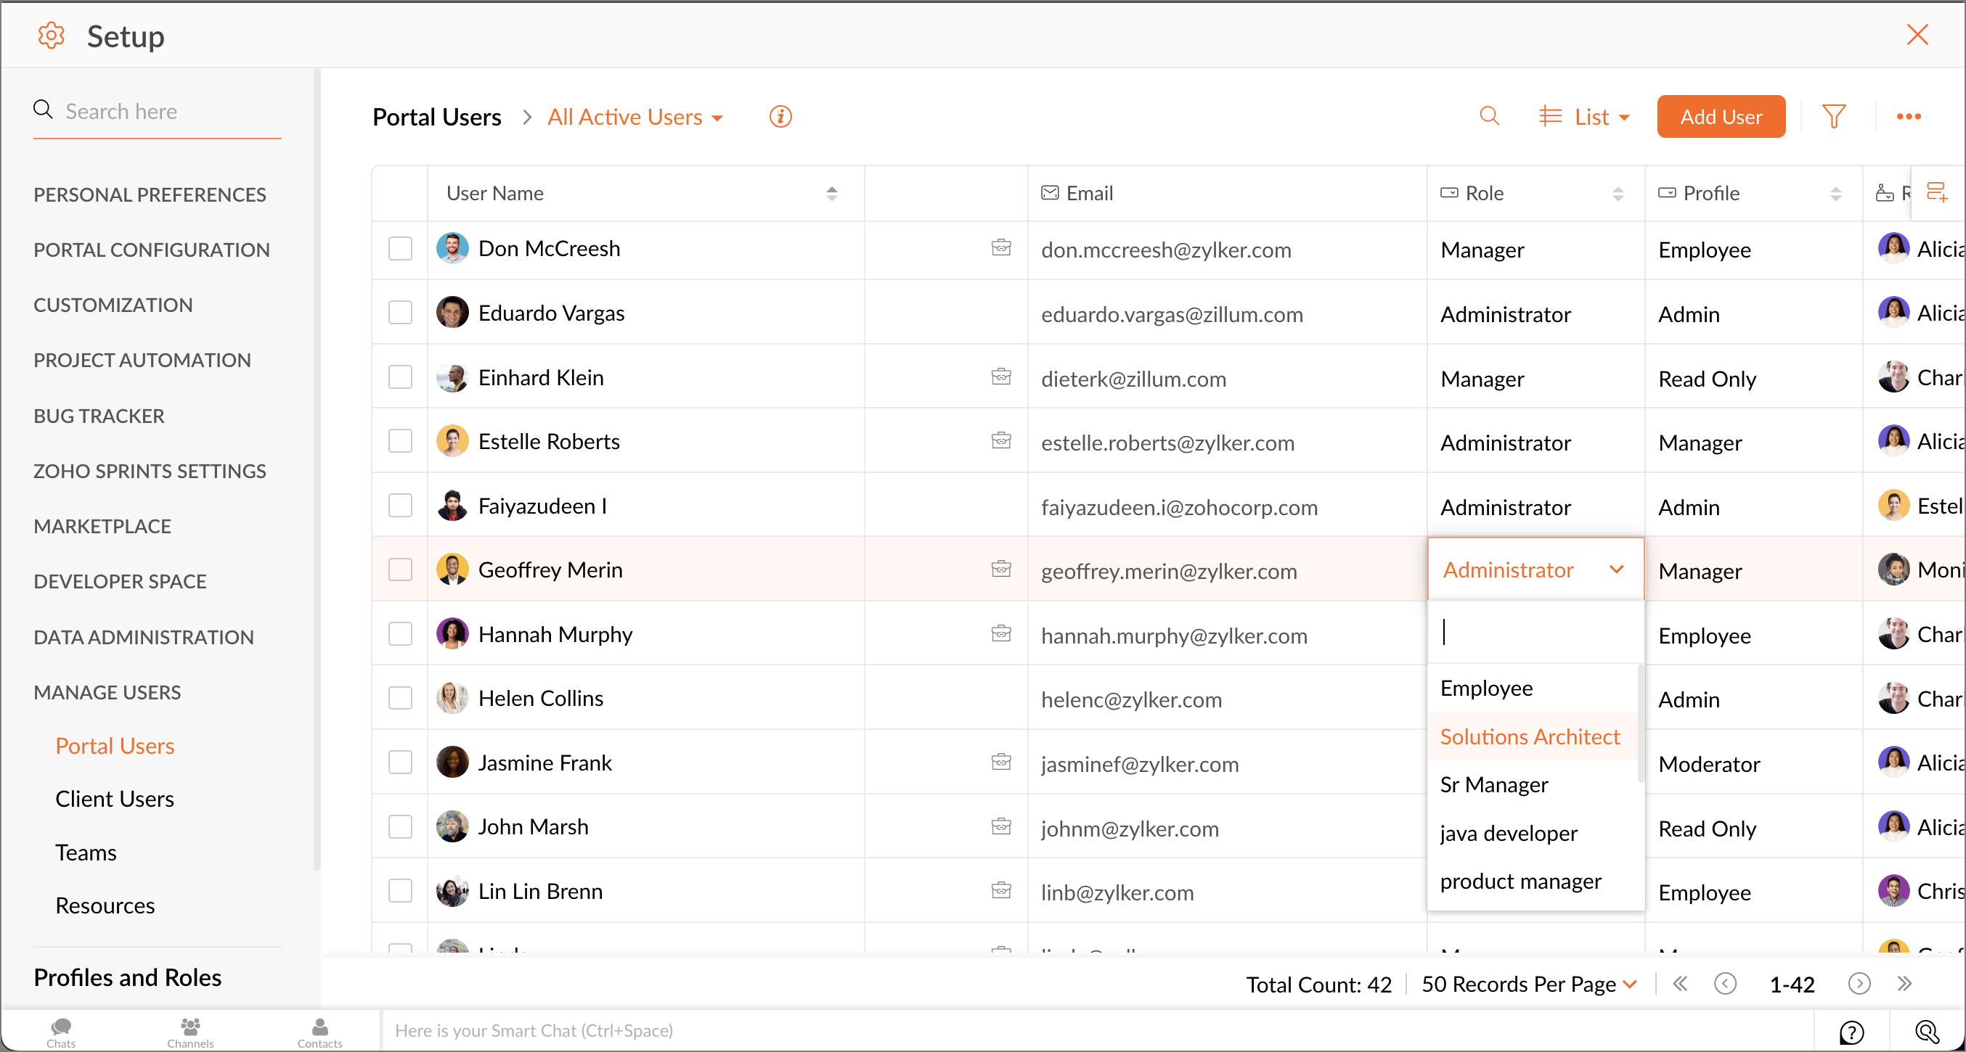Check the box for Eduardo Vargas

pyautogui.click(x=400, y=313)
